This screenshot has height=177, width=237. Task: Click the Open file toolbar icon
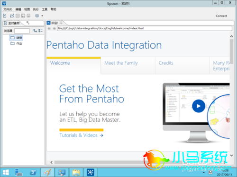12,16
